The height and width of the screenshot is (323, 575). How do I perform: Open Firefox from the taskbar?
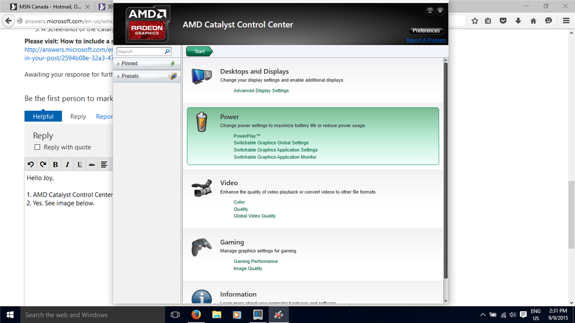point(196,315)
